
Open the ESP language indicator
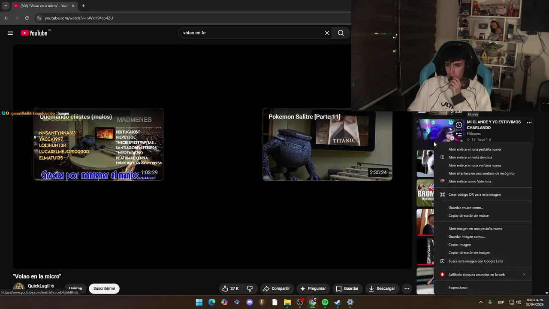501,303
